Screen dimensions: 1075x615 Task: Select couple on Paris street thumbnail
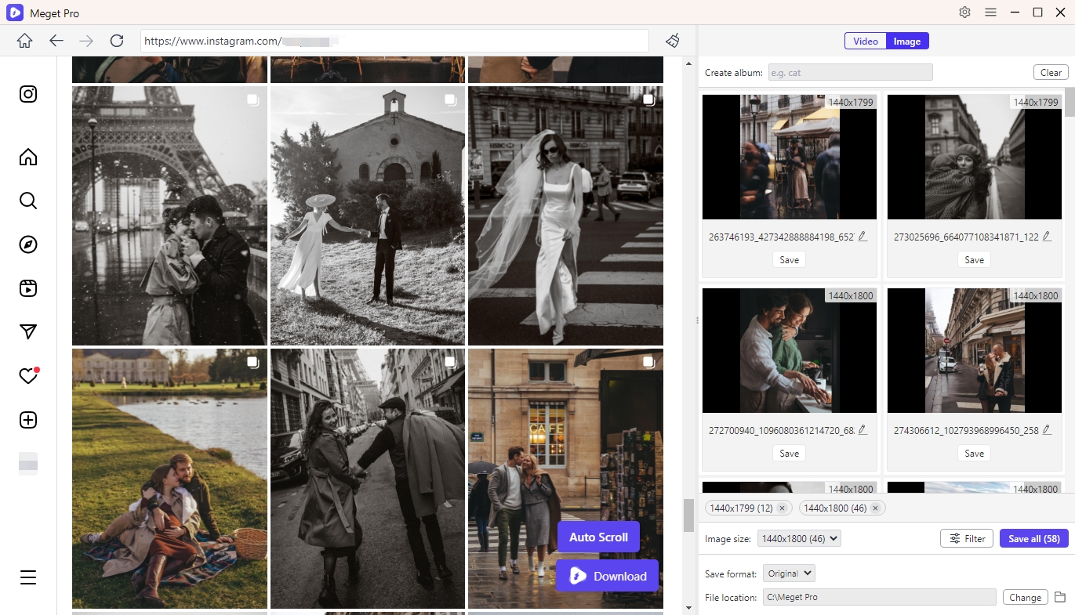(975, 350)
